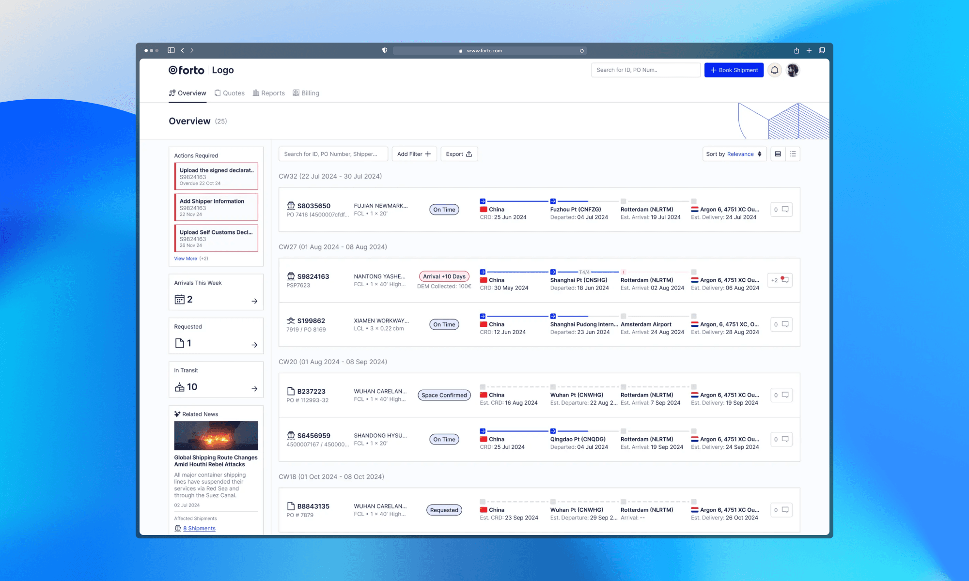Open Sort by Relevance dropdown

coord(734,154)
